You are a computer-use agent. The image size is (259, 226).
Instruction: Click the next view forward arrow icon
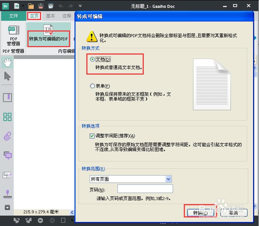(52, 220)
